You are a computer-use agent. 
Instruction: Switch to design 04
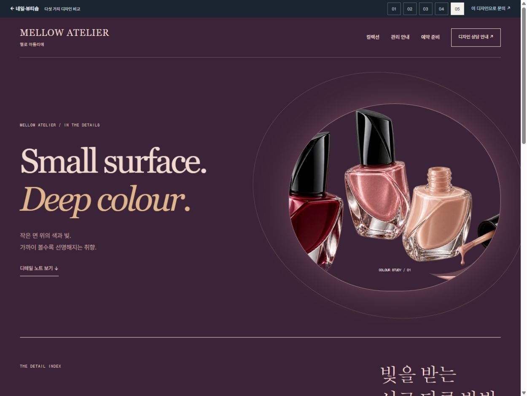[441, 9]
